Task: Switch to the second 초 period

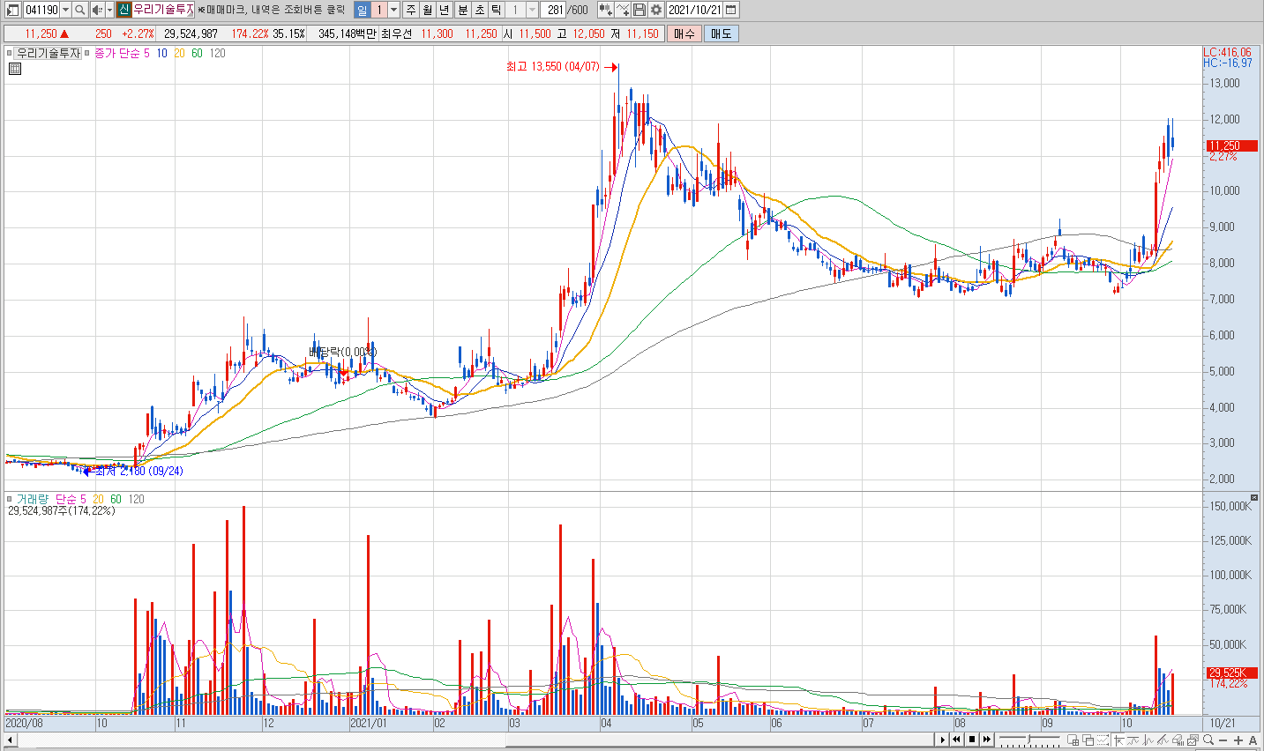Action: [x=479, y=10]
